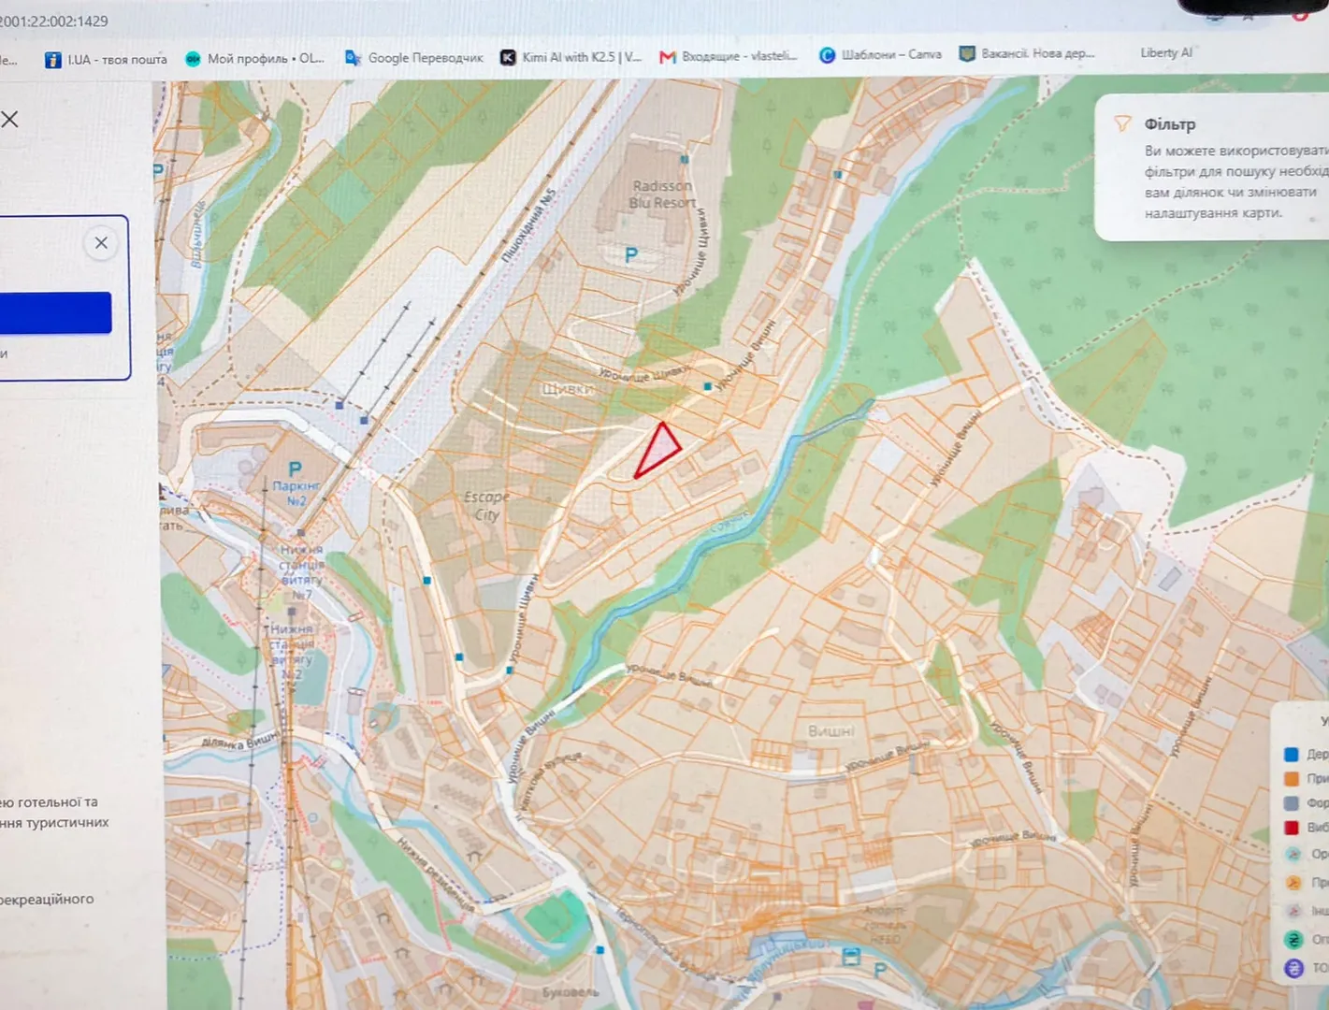Click the blue stop marker near bottom road
This screenshot has width=1329, height=1010.
point(600,950)
